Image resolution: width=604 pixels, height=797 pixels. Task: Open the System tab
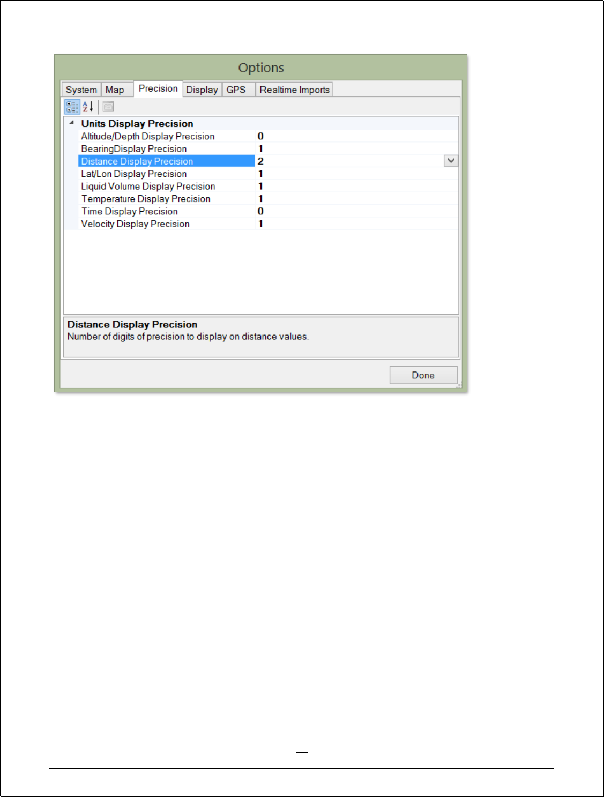(81, 90)
